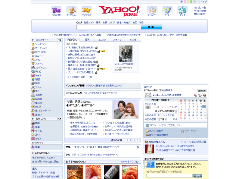The width and height of the screenshot is (239, 179).
Task: Click the red-white icon in mail row
Action: coord(195,95)
